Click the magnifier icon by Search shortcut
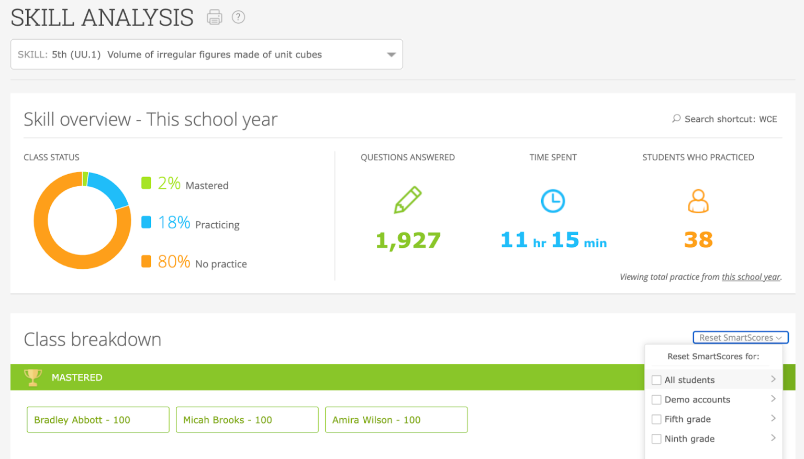Viewport: 804px width, 459px height. tap(676, 119)
